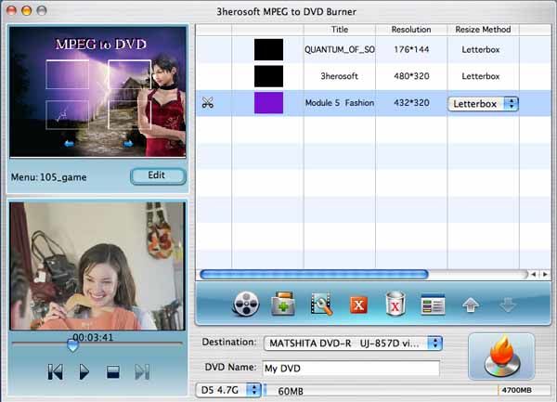
Task: Stop the preview playback
Action: pos(113,372)
